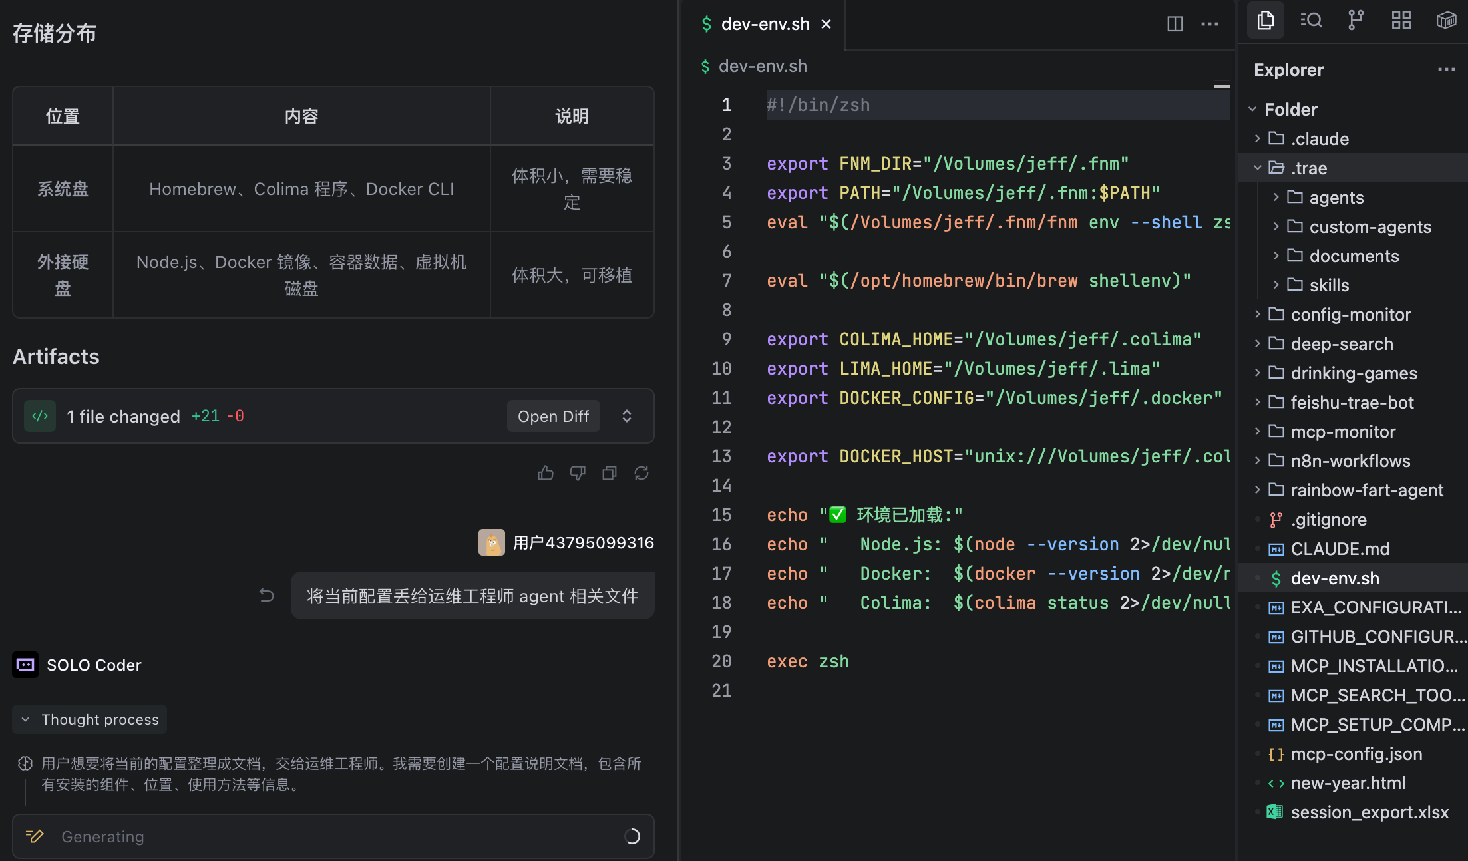Regenerate the response with refresh icon
The width and height of the screenshot is (1468, 861).
642,473
